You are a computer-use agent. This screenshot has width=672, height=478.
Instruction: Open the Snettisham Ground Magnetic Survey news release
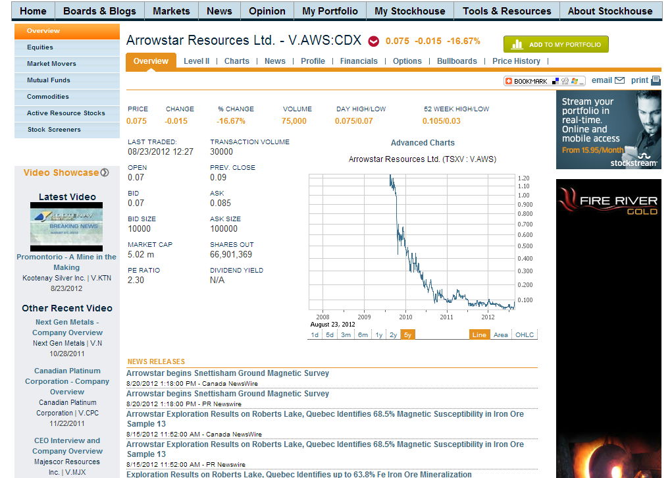pyautogui.click(x=228, y=373)
